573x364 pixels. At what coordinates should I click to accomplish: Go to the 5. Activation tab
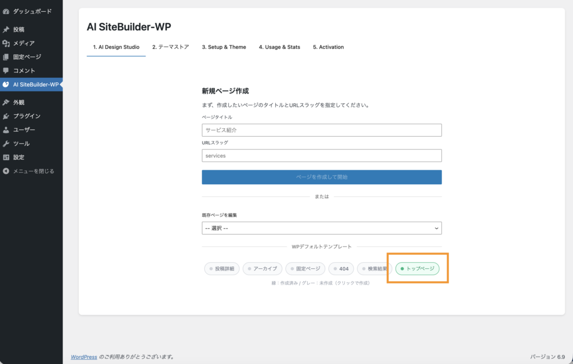tap(328, 47)
